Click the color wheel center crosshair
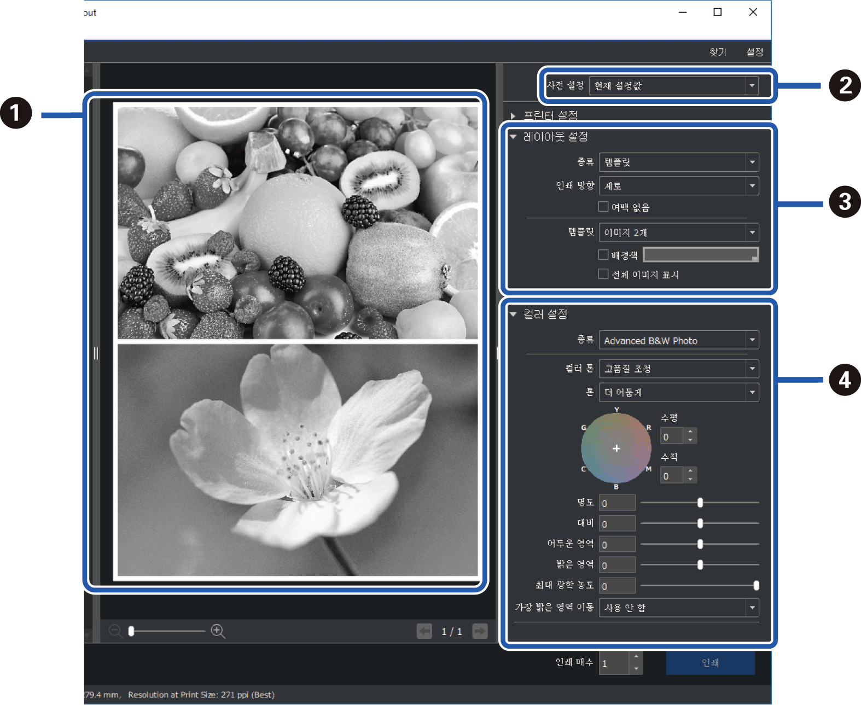 pyautogui.click(x=616, y=448)
